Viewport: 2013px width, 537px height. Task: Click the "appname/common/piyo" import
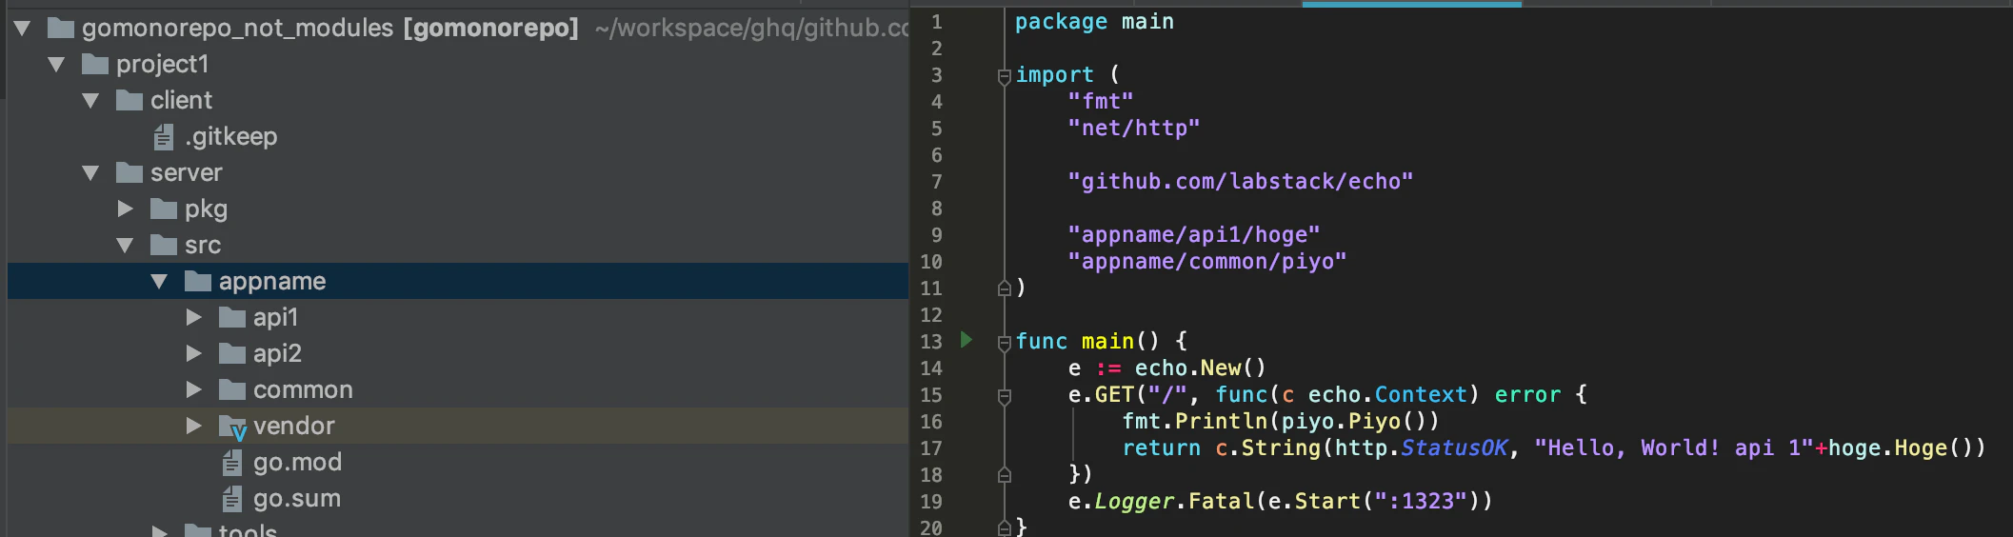click(1207, 262)
